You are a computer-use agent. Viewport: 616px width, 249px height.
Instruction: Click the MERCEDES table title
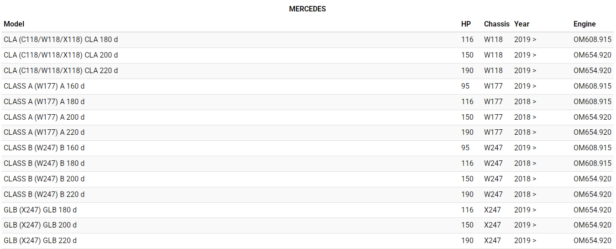pos(307,9)
